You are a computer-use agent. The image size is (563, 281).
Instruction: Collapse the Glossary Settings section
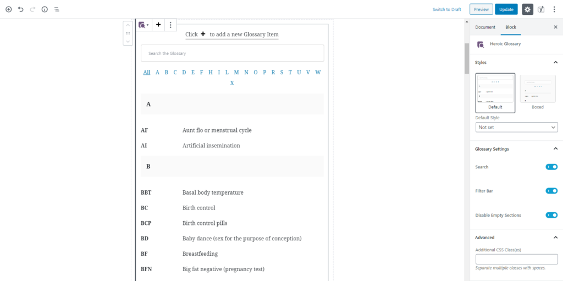click(555, 149)
